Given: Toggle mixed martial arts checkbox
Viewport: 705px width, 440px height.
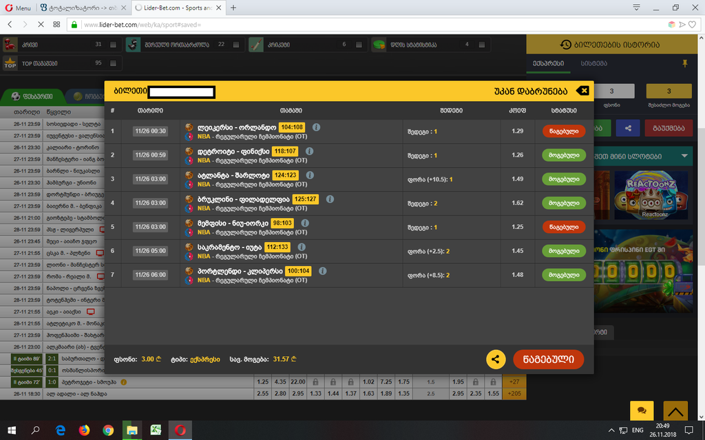Looking at the screenshot, I should 236,45.
